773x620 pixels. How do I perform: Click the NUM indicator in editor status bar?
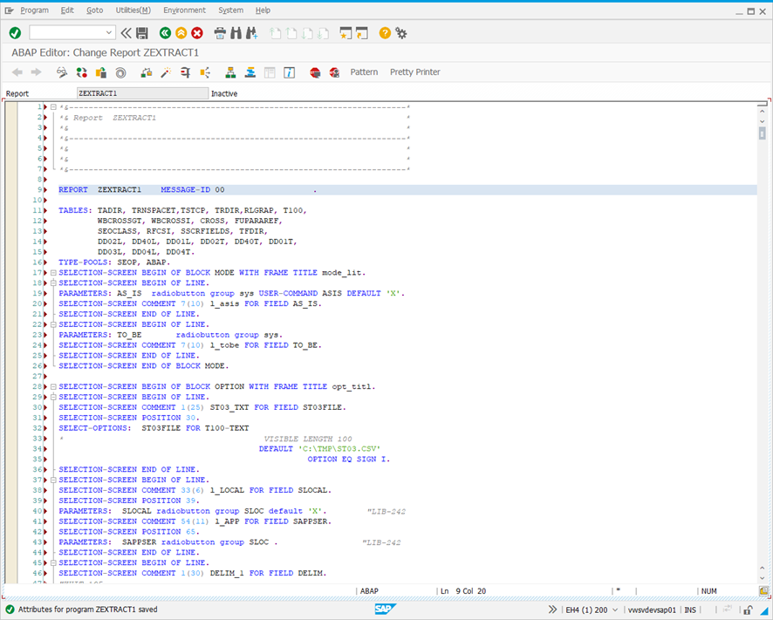pos(709,591)
